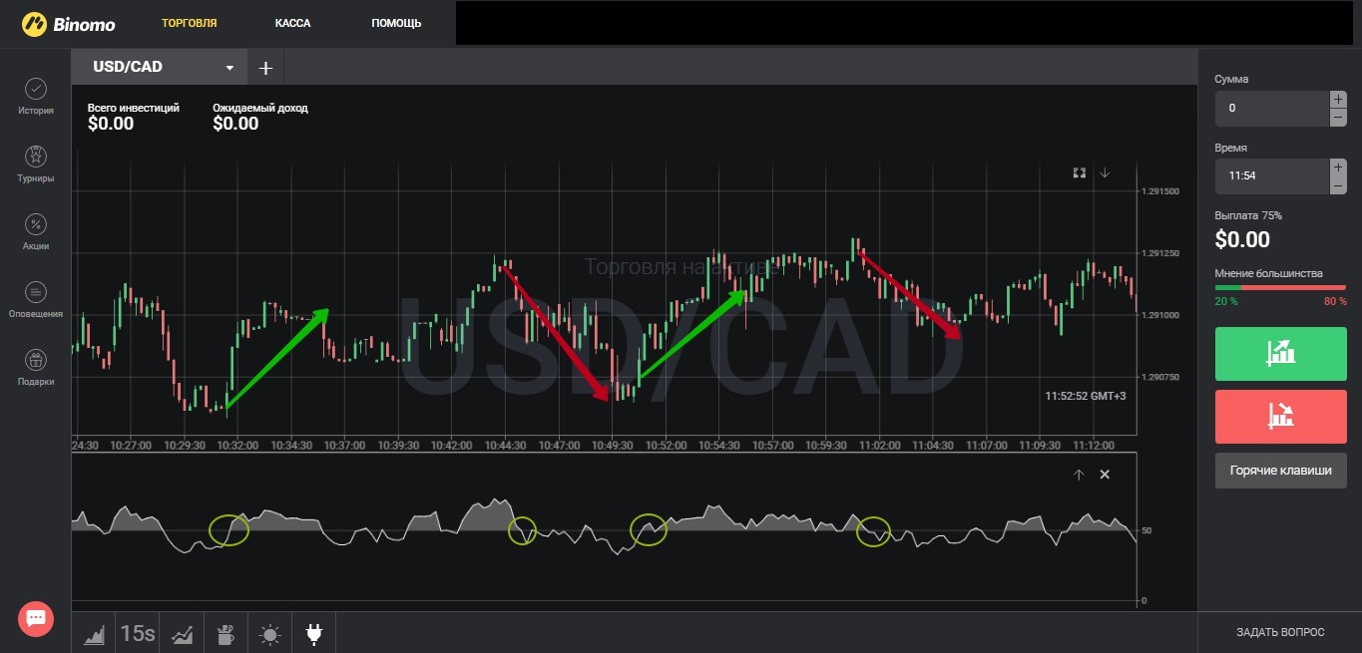
Task: Click the Выплата 75% label
Action: (x=1248, y=215)
